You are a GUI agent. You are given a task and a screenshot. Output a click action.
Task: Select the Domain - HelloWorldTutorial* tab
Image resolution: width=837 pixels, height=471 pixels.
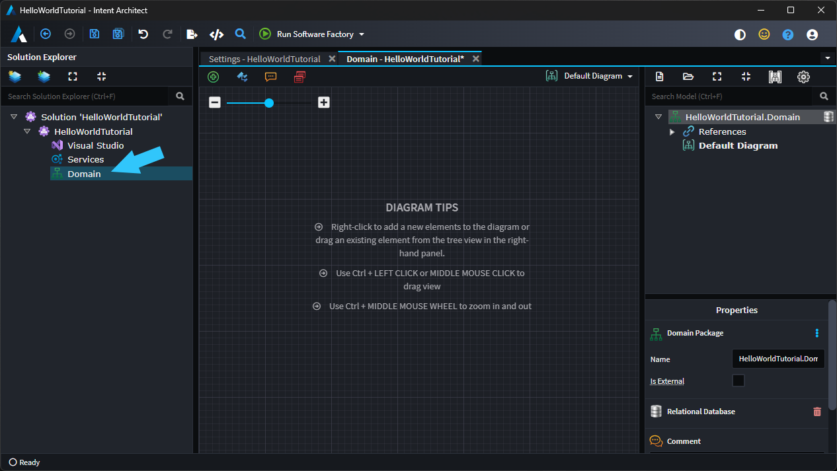pyautogui.click(x=405, y=59)
